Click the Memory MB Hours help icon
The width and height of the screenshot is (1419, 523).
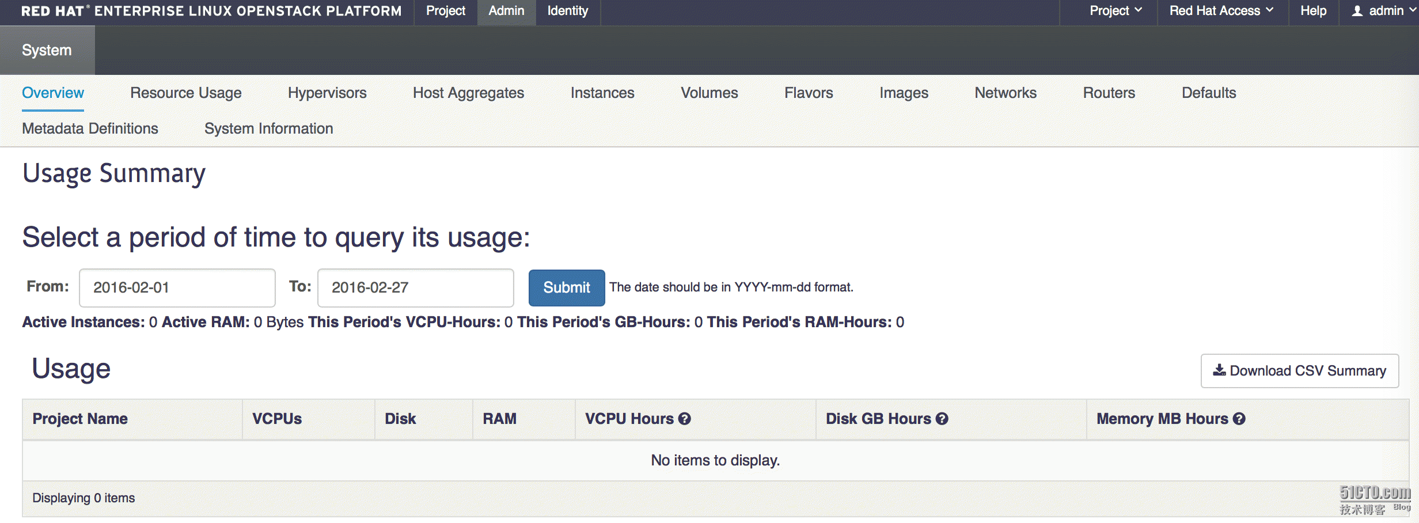coord(1239,419)
